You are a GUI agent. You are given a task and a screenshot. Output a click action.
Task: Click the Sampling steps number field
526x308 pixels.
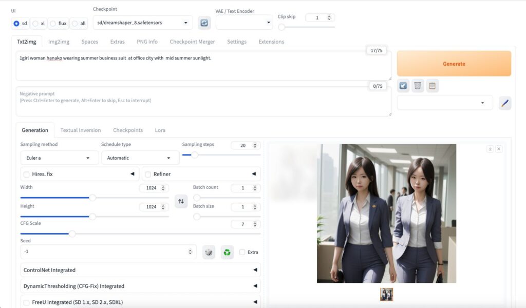click(246, 145)
